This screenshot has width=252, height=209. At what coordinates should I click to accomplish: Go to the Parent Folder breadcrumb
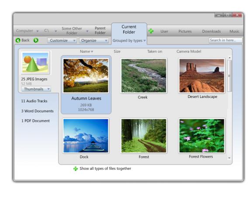pyautogui.click(x=100, y=30)
